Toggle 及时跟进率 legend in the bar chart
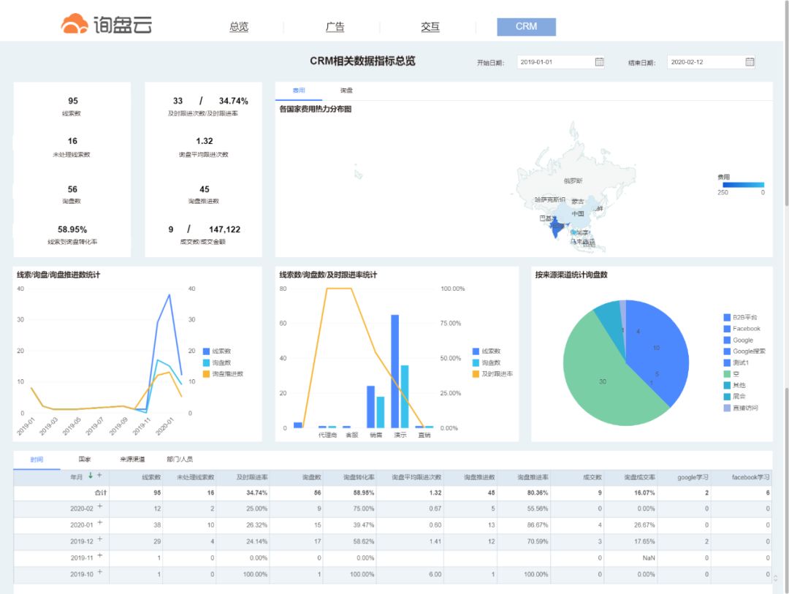Screen dimensions: 789x594 492,374
